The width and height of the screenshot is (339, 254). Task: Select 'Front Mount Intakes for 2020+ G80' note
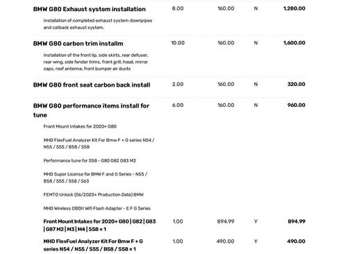[x=80, y=126]
